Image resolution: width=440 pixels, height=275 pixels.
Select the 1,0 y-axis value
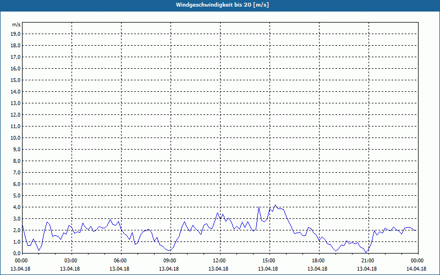pyautogui.click(x=16, y=241)
